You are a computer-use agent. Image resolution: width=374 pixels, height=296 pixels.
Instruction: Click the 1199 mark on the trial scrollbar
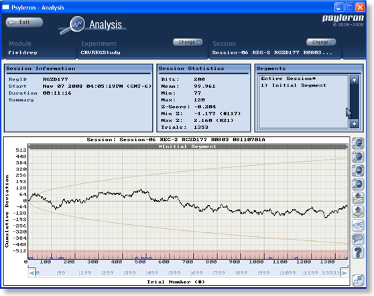click(310, 273)
